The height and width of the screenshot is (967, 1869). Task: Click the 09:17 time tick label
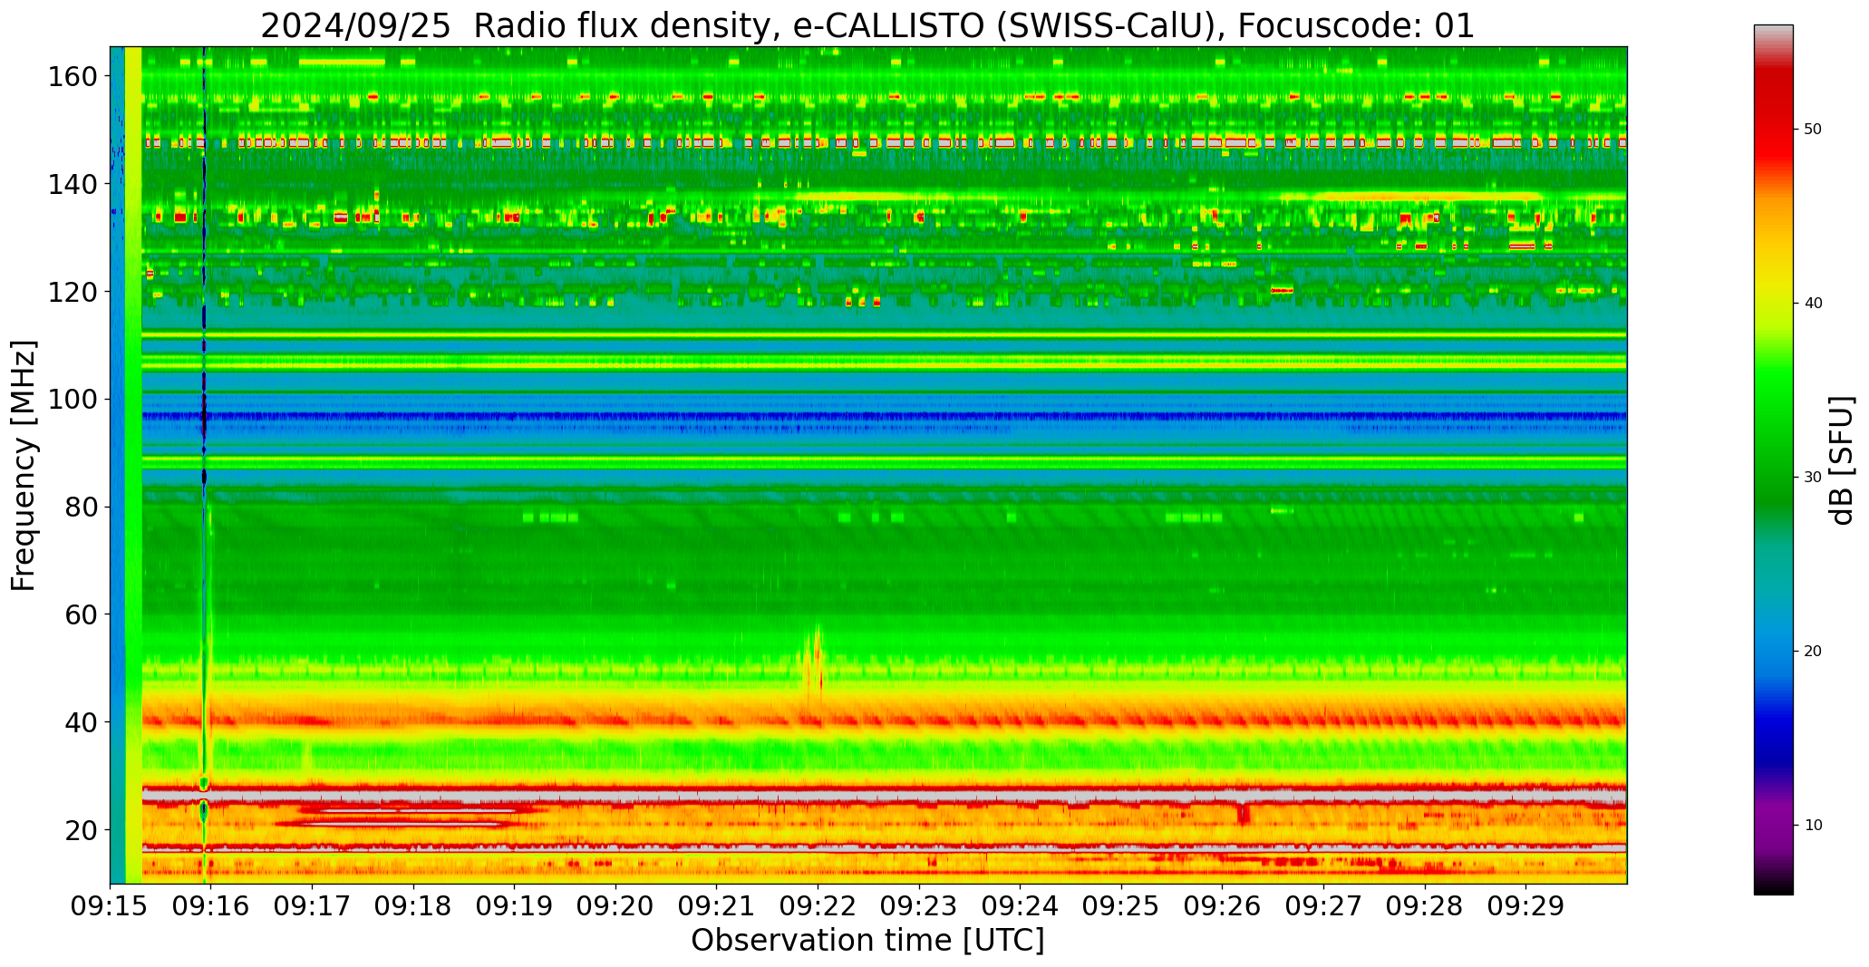click(313, 906)
